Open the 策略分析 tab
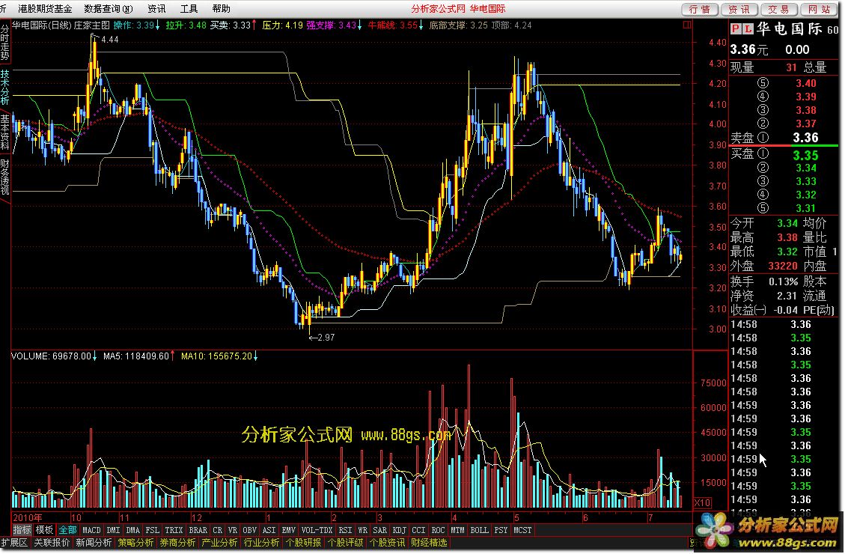845x554 pixels. click(x=135, y=542)
